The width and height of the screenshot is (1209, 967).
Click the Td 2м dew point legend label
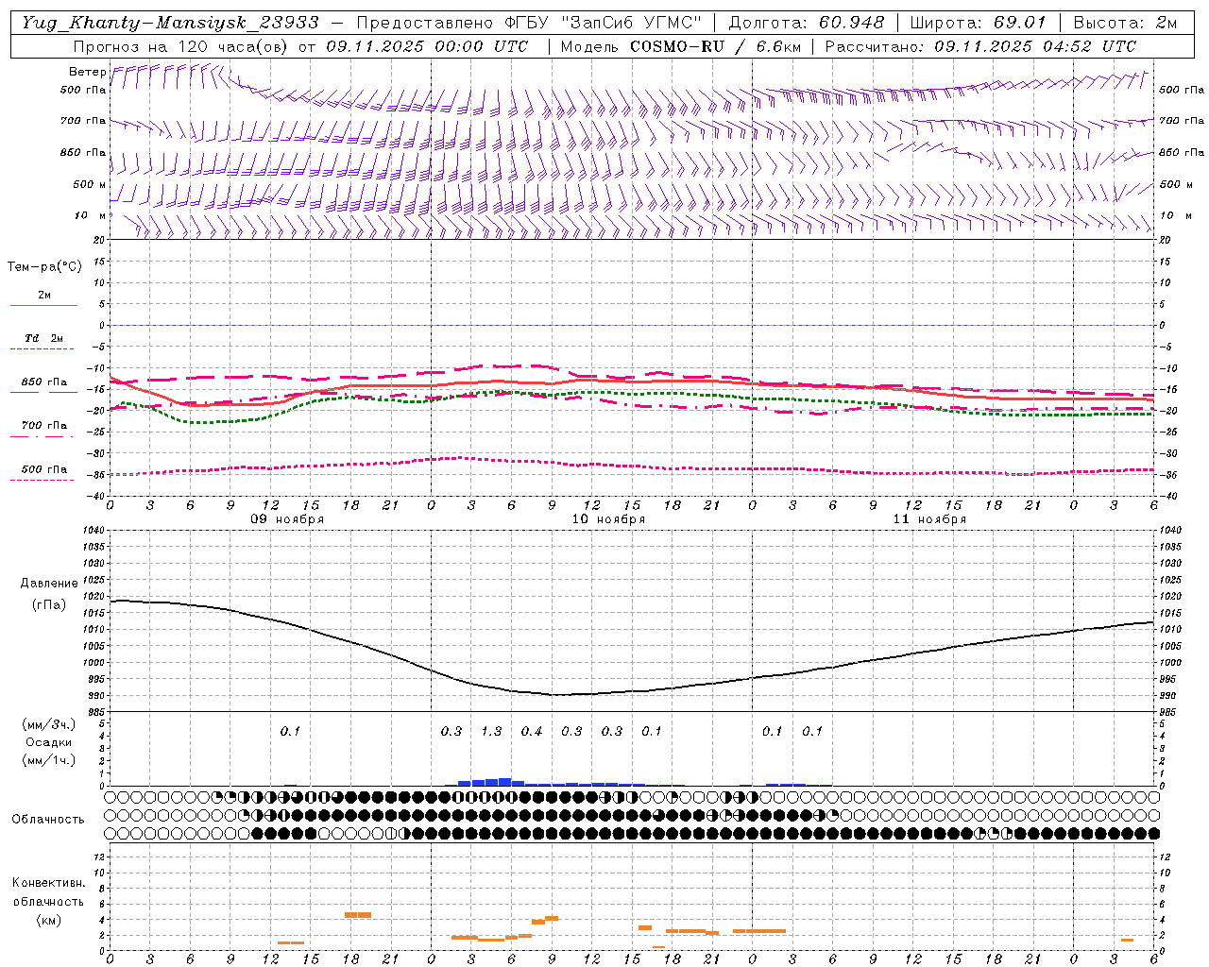pyautogui.click(x=44, y=338)
